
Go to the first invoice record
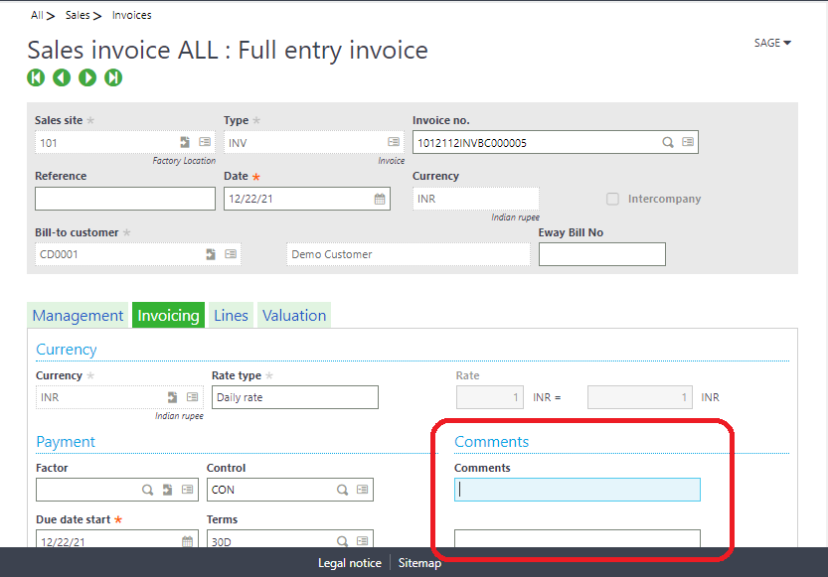(x=36, y=77)
